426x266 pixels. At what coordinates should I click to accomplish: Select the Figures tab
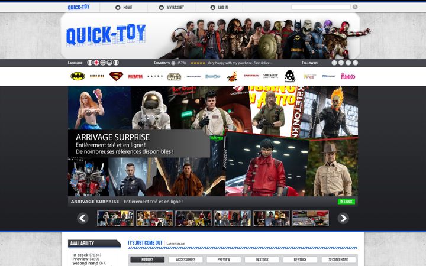(147, 259)
